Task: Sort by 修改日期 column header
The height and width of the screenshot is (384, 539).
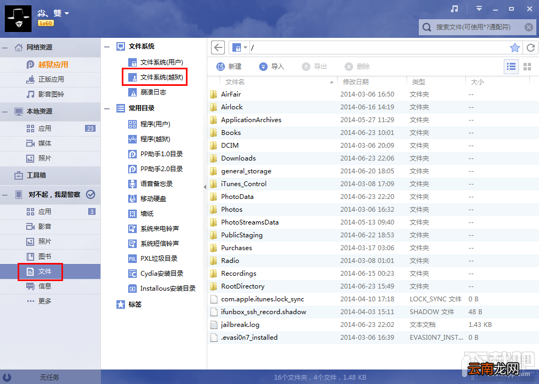Action: coord(372,82)
